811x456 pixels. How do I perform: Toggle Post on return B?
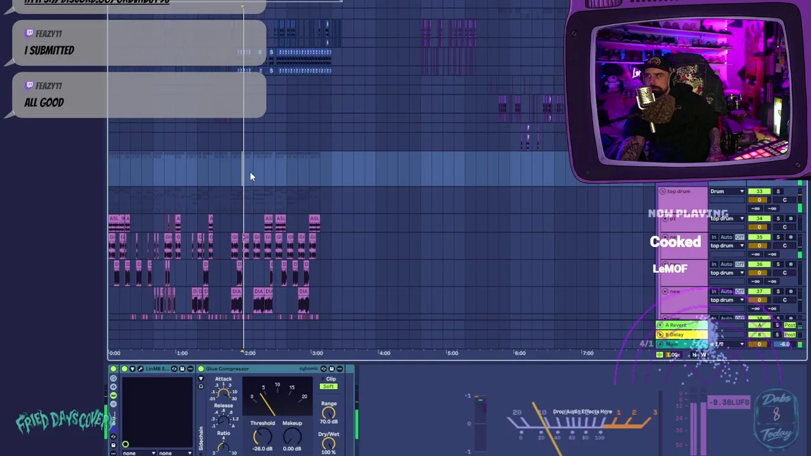[789, 334]
